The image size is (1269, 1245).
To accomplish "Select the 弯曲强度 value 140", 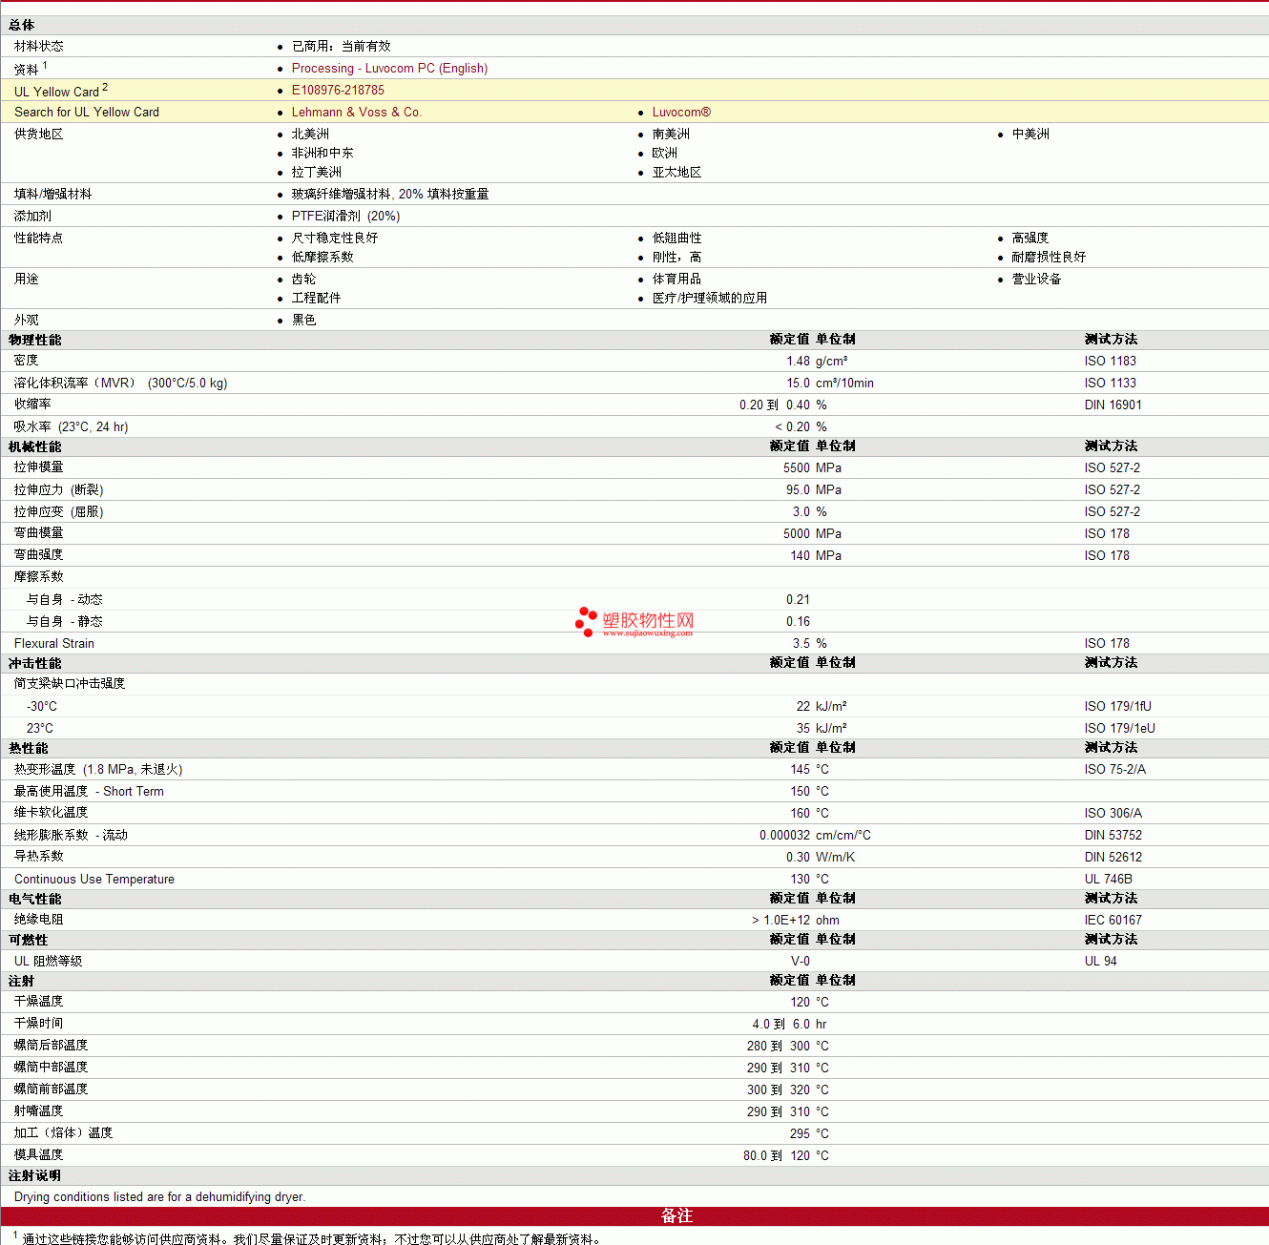I will coord(800,556).
